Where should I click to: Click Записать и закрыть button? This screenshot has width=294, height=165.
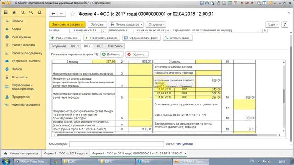tap(68, 24)
